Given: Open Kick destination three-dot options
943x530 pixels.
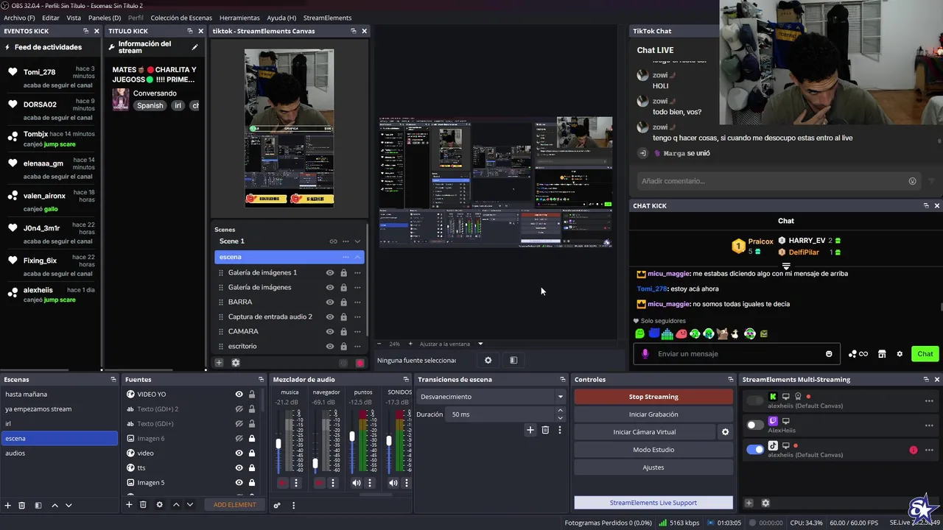Looking at the screenshot, I should 929,401.
